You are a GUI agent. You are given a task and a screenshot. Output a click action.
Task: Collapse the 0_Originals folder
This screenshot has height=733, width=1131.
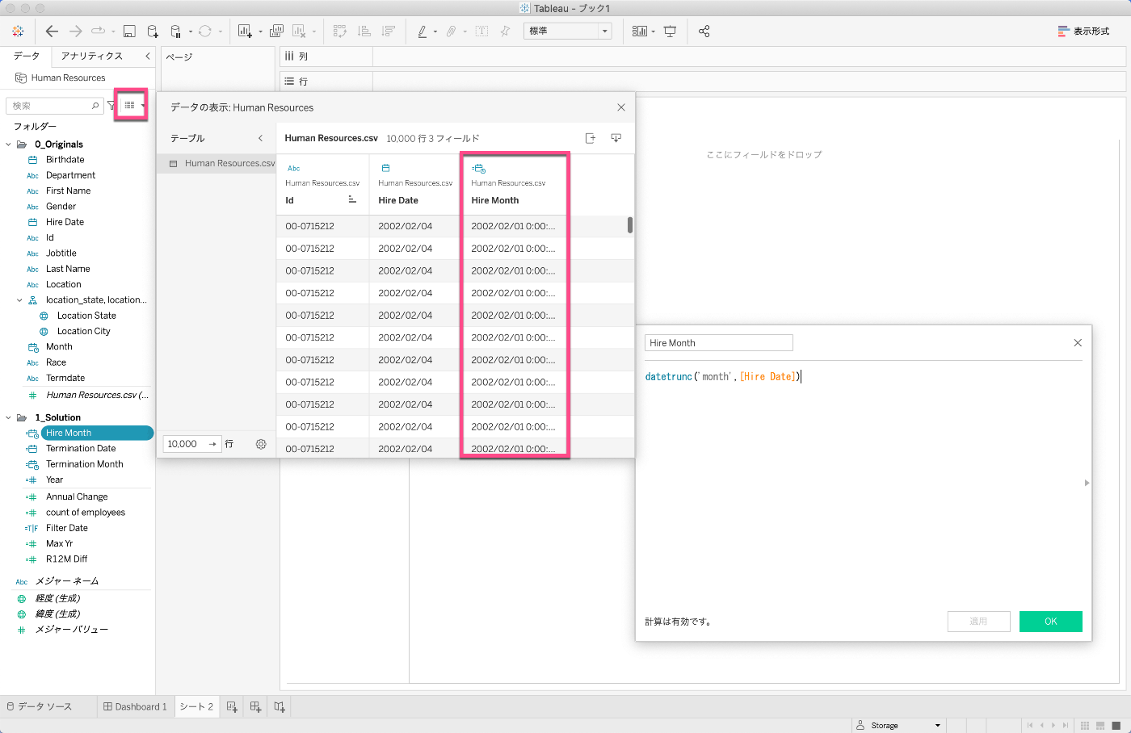pyautogui.click(x=9, y=145)
